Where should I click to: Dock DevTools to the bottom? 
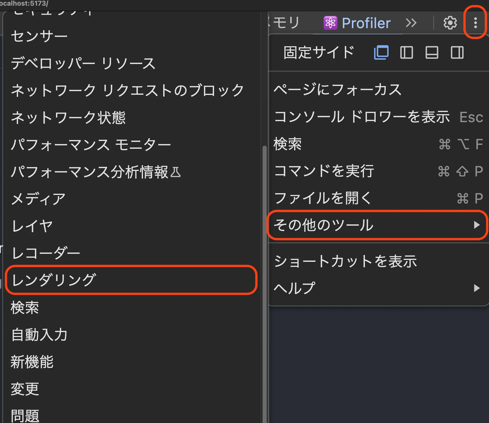pos(432,52)
